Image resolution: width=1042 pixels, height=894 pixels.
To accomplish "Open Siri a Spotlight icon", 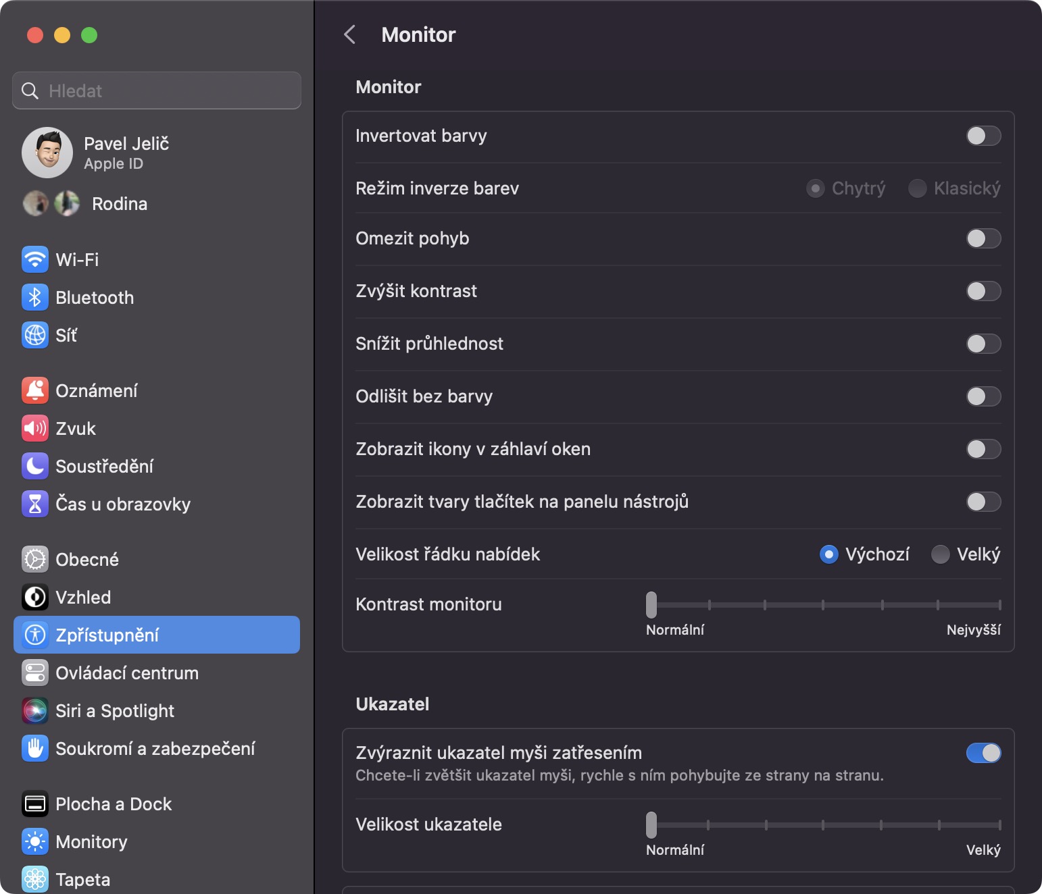I will click(x=35, y=710).
